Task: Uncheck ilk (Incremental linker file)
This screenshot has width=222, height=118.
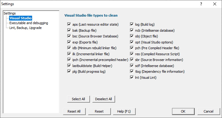Action: point(69,54)
